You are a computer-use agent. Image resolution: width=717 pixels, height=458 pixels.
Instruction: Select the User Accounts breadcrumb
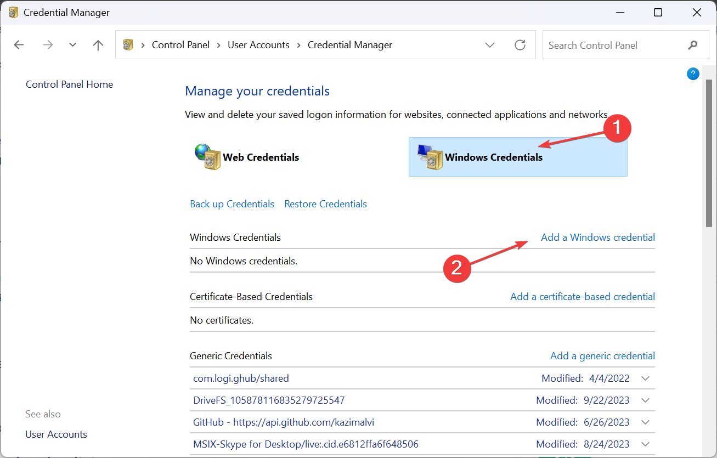point(258,45)
